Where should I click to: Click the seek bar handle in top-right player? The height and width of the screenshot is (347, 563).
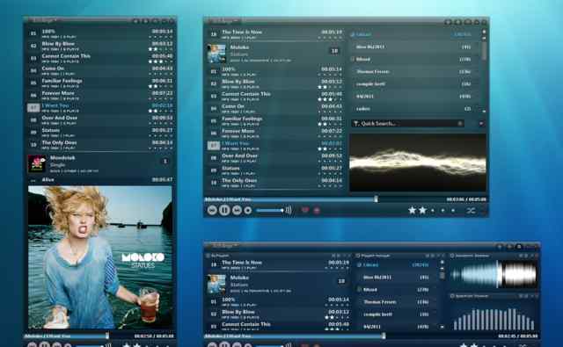click(x=376, y=199)
